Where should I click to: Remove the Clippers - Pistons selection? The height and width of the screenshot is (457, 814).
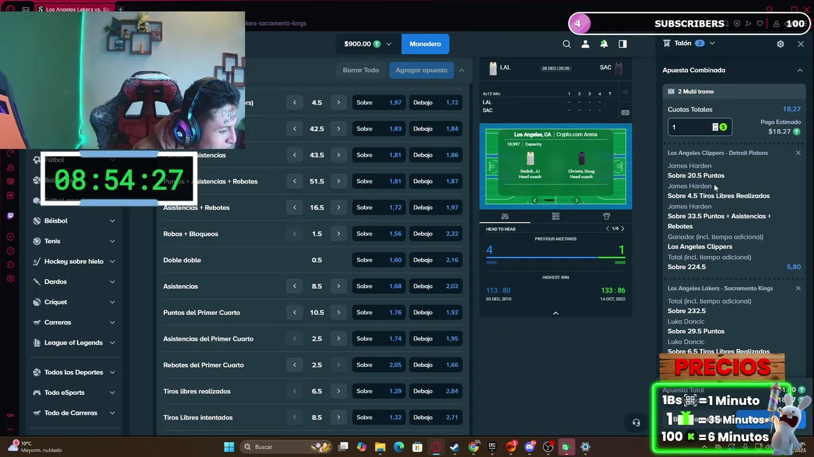click(x=798, y=153)
